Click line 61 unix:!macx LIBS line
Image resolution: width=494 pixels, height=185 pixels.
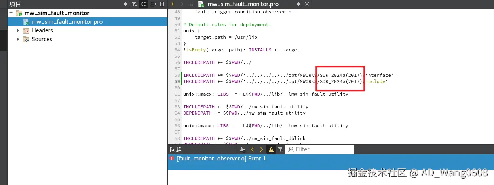click(x=266, y=94)
